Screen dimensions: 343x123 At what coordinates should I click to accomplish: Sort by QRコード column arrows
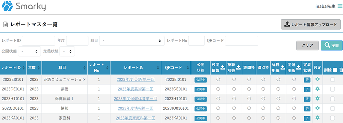tap(188, 67)
